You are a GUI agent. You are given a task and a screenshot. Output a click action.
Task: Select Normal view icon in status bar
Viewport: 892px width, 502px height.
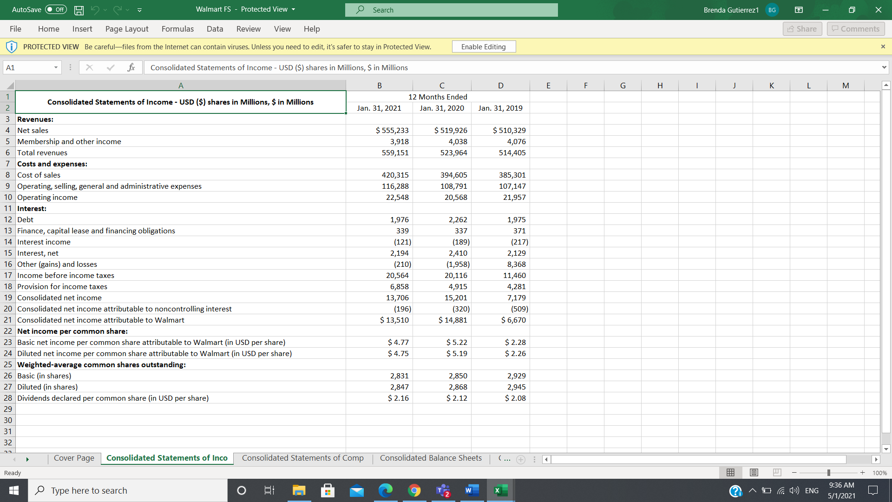click(x=730, y=472)
